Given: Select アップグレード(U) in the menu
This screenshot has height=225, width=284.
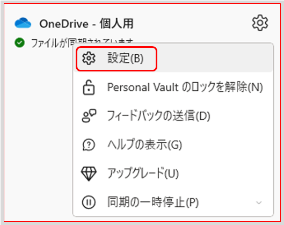Looking at the screenshot, I should click(173, 173).
